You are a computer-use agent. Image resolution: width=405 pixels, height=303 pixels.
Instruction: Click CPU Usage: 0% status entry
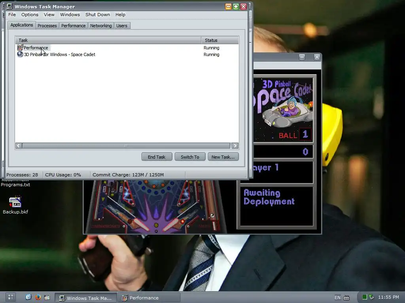tap(63, 175)
